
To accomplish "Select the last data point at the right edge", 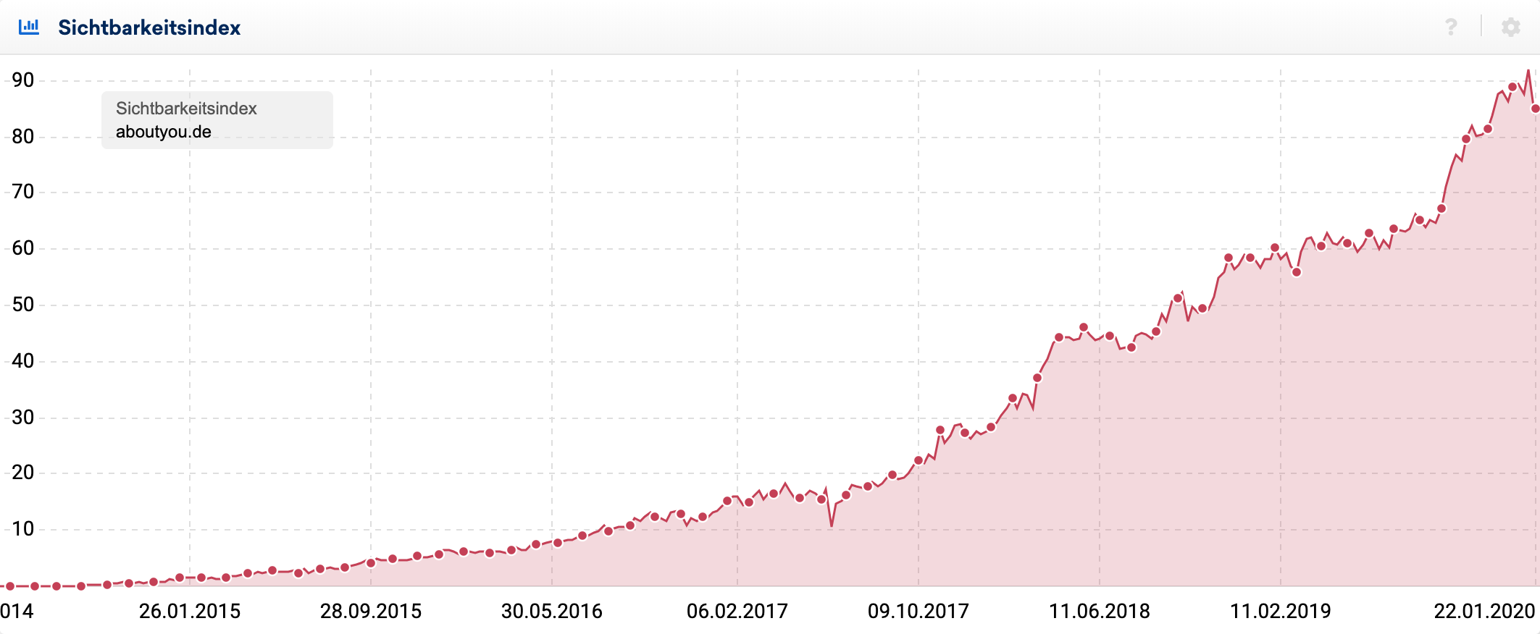I will 1535,109.
